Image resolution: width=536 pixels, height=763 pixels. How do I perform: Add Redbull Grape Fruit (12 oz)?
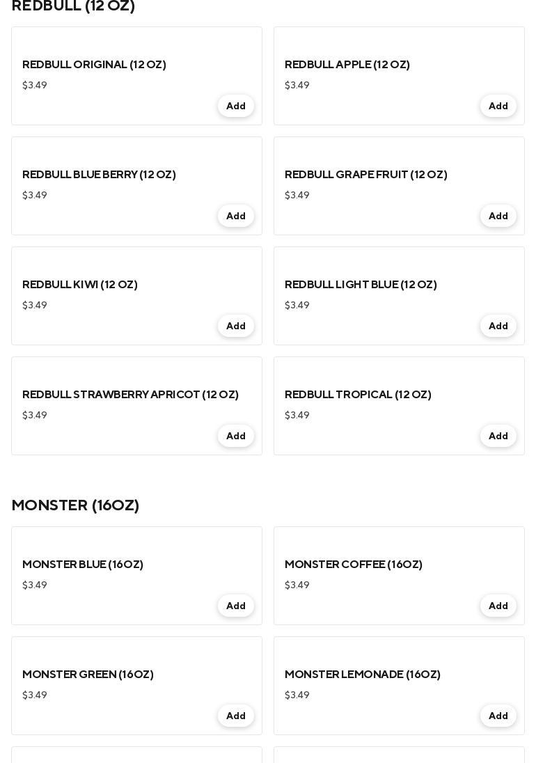498,216
